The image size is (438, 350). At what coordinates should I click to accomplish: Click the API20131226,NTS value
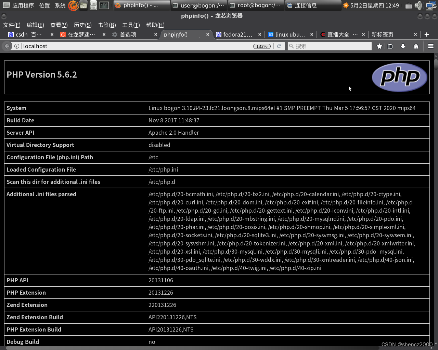tap(171, 329)
